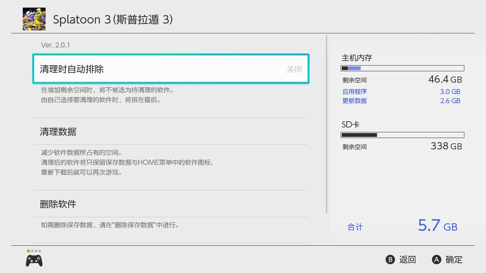Click the 2.6 GB update data value
Image resolution: width=486 pixels, height=273 pixels.
pos(450,101)
